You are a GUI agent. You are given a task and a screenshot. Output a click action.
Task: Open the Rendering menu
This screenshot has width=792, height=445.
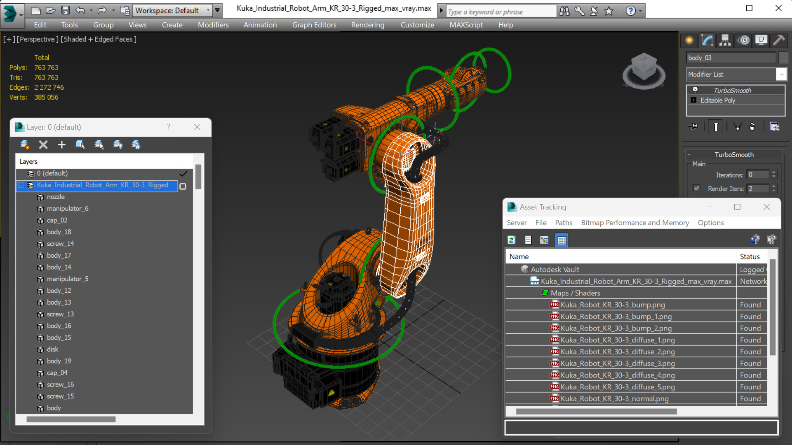point(368,25)
